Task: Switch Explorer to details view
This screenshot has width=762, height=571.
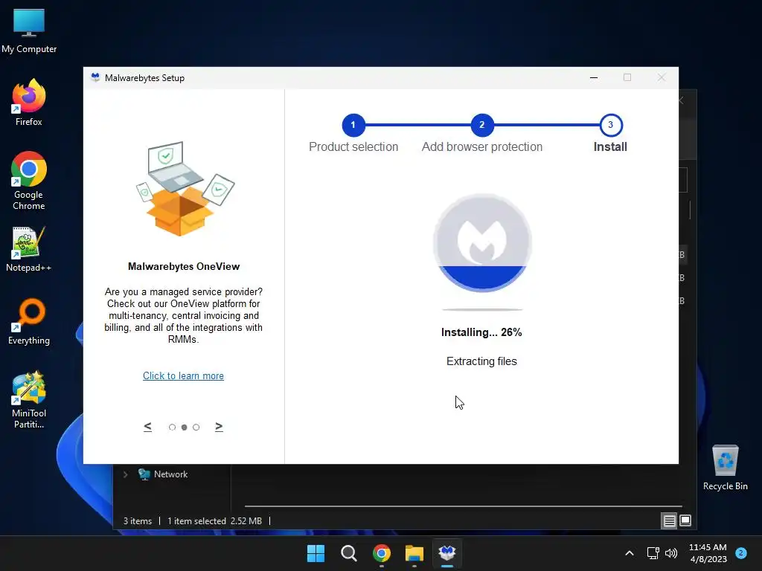Action: pyautogui.click(x=669, y=521)
